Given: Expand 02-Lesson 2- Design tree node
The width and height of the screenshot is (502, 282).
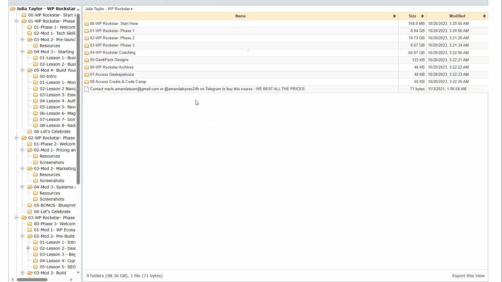Looking at the screenshot, I should click(x=28, y=248).
